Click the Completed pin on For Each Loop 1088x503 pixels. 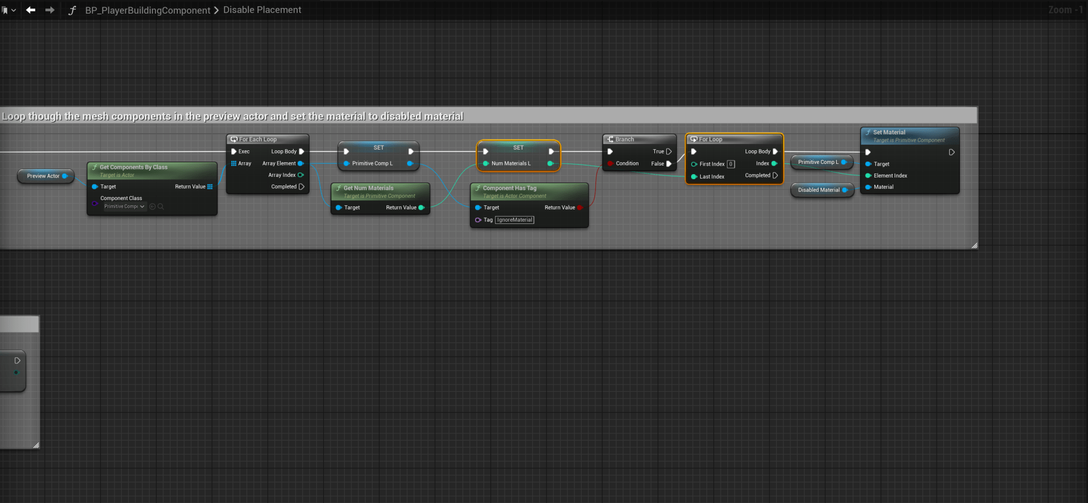click(x=301, y=187)
